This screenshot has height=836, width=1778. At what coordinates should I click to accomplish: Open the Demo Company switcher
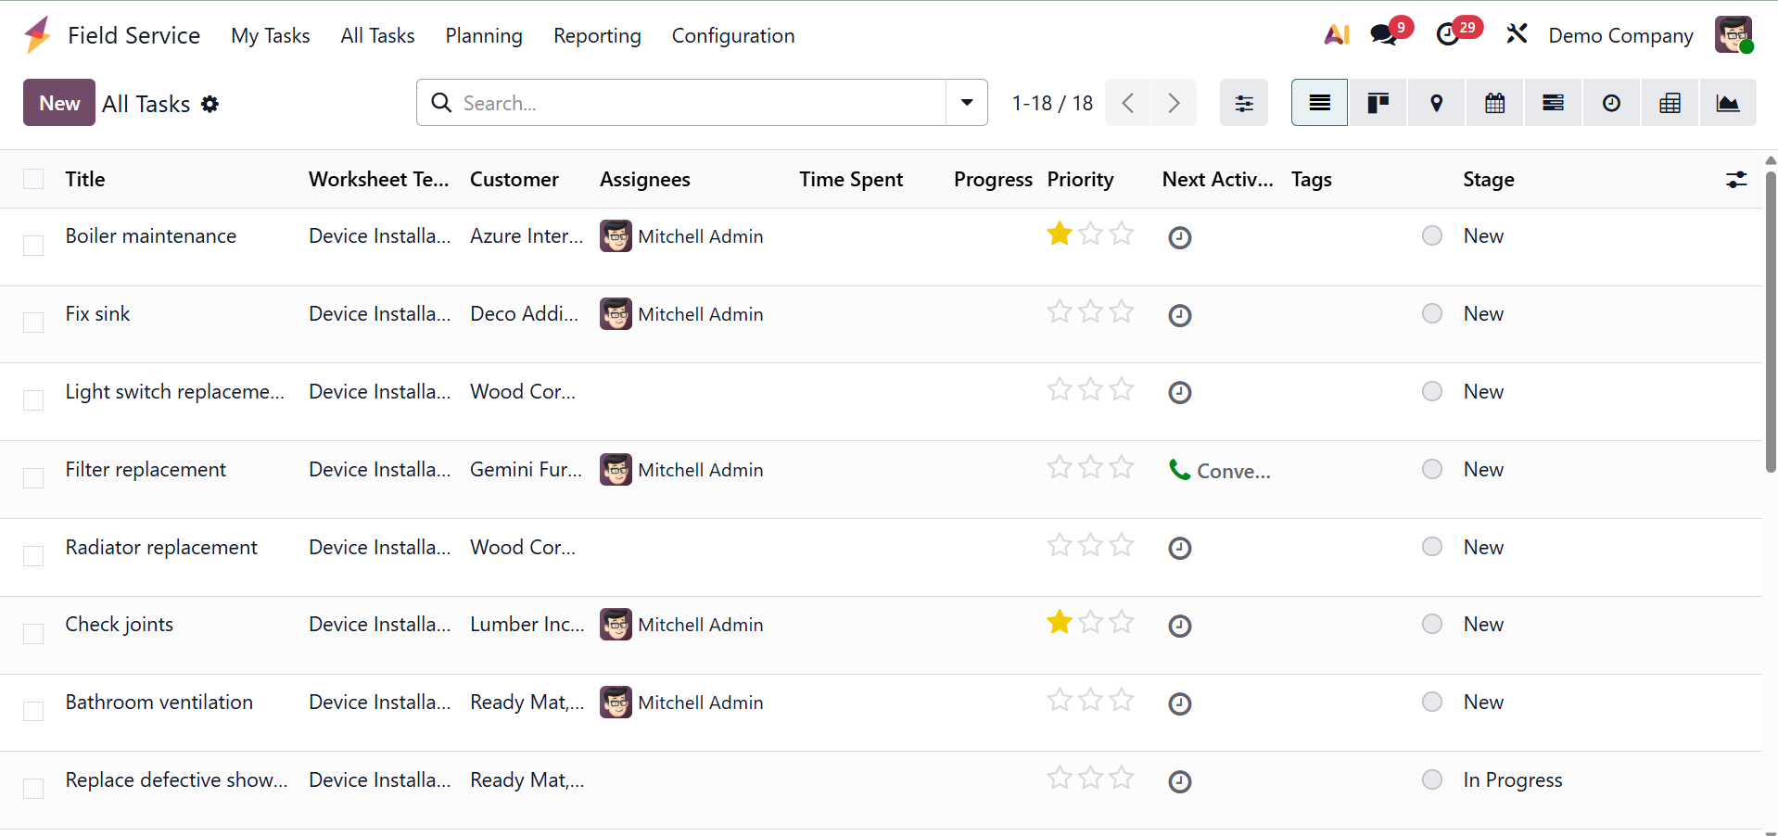click(x=1619, y=35)
